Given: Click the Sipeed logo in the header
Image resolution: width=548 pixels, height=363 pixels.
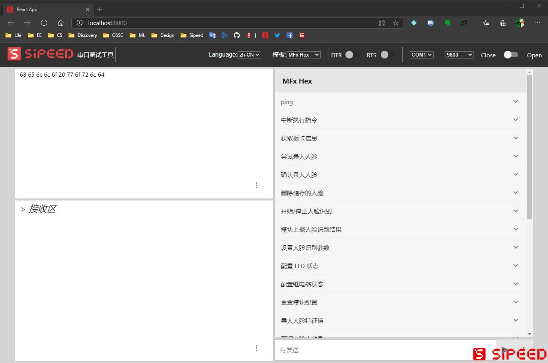Looking at the screenshot, I should 40,54.
